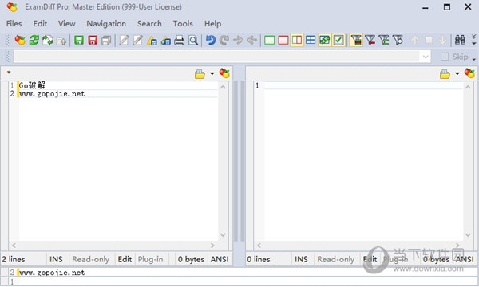Click '2 lines' in left status bar

pos(14,259)
